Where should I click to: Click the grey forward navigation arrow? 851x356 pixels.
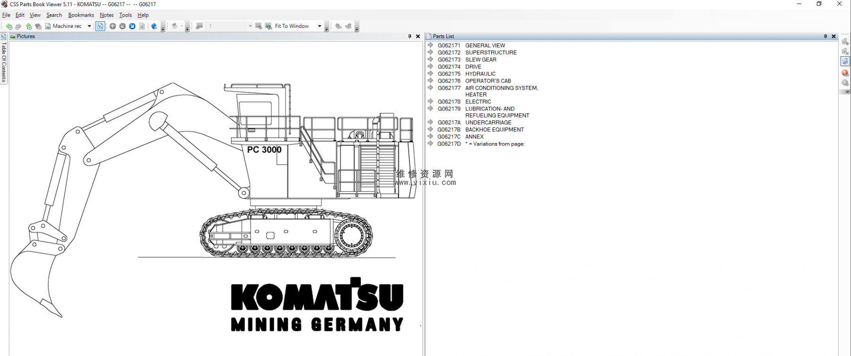tap(18, 26)
